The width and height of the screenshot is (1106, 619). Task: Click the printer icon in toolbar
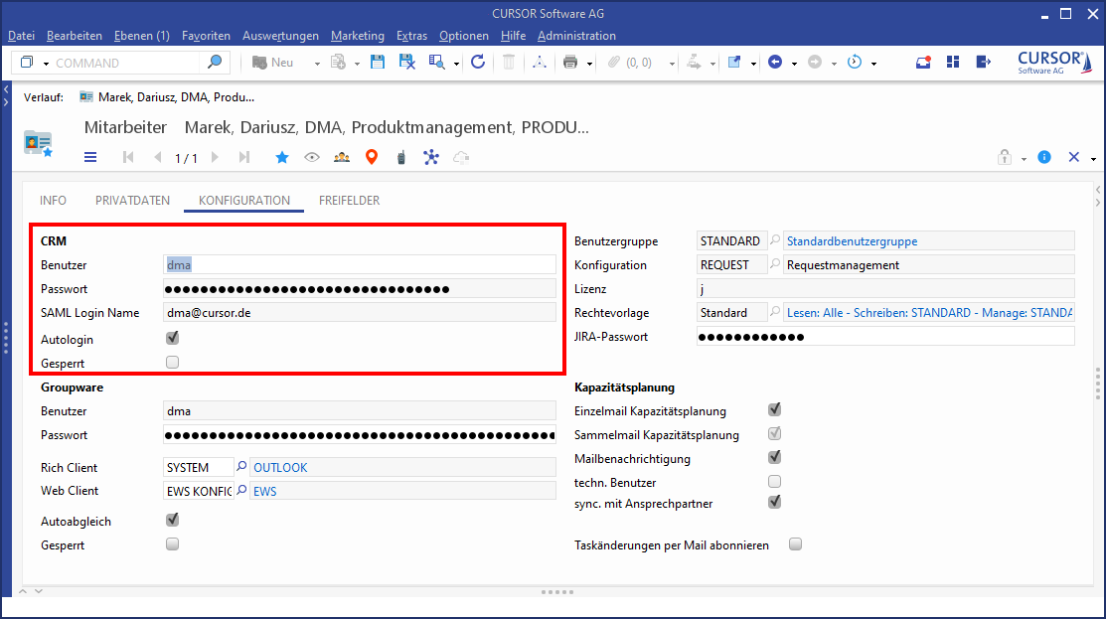(570, 63)
